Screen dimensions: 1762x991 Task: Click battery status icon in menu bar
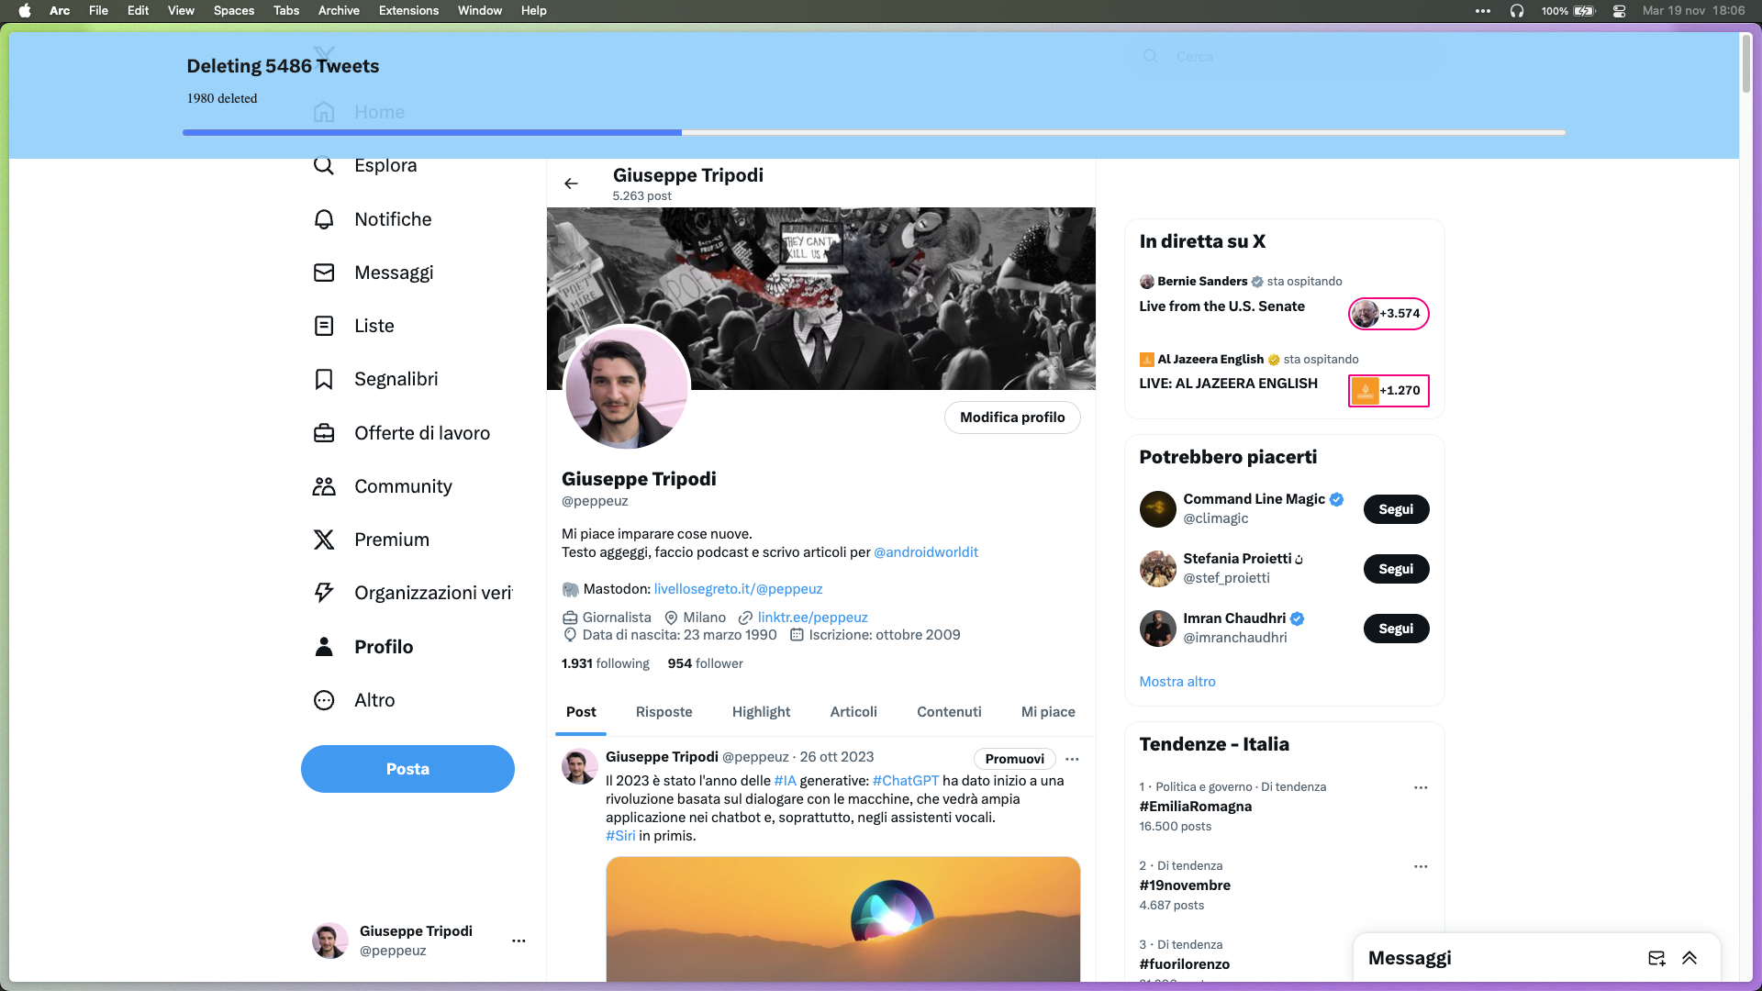tap(1585, 11)
